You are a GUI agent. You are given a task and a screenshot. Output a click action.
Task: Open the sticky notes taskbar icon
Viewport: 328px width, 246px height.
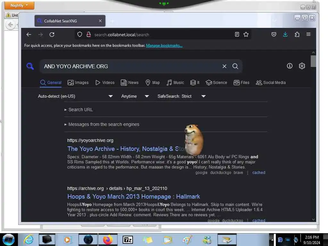click(148, 240)
